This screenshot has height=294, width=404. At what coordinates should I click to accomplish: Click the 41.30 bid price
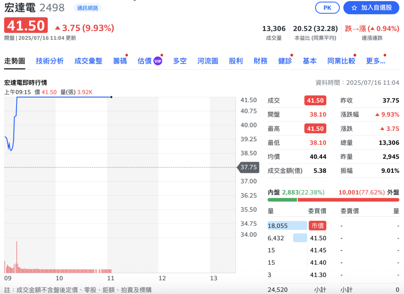point(318,275)
